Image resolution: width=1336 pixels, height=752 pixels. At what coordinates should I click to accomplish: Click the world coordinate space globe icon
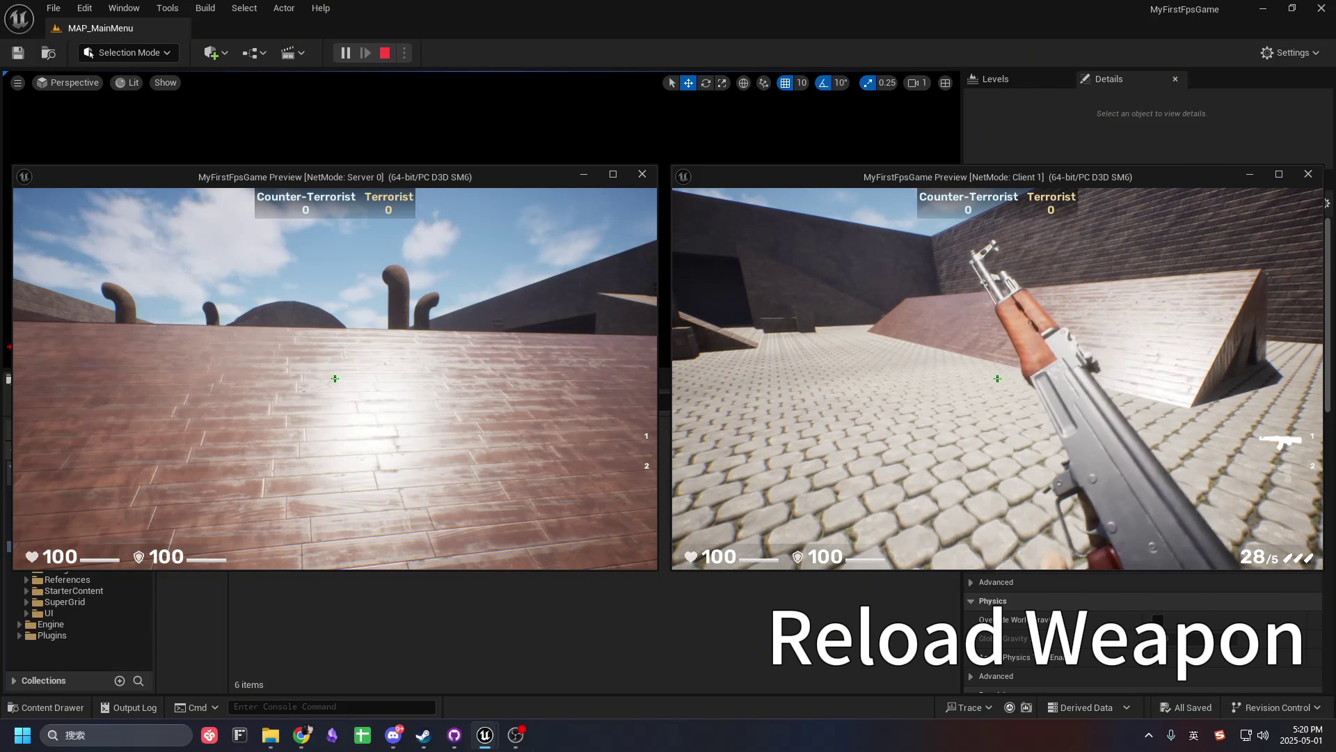click(743, 83)
